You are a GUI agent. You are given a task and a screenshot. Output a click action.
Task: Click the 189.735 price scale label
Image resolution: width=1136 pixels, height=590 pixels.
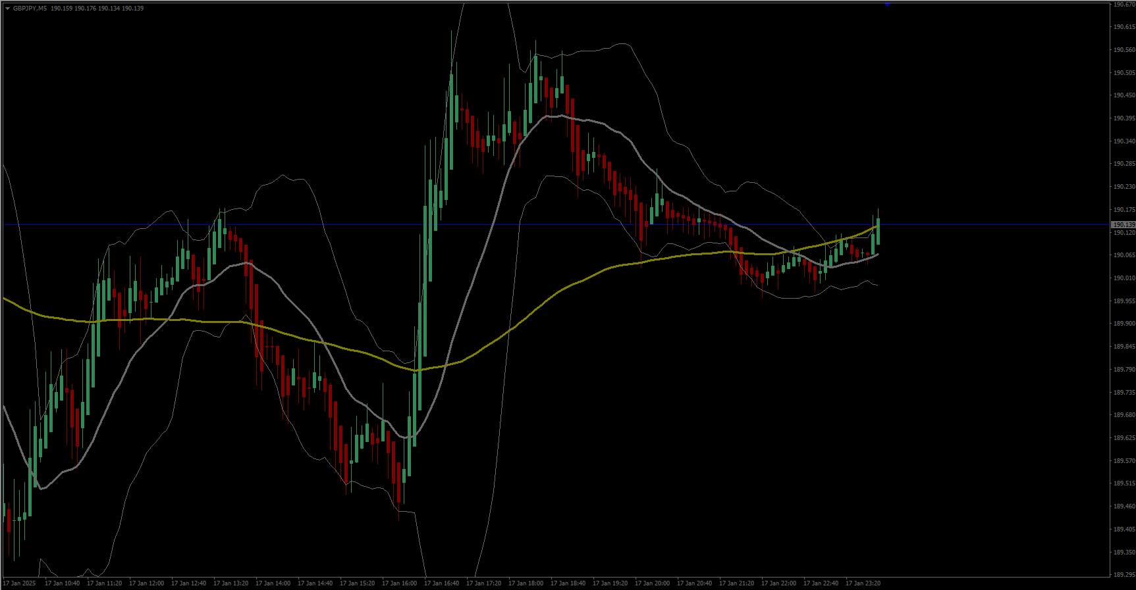tap(1123, 393)
